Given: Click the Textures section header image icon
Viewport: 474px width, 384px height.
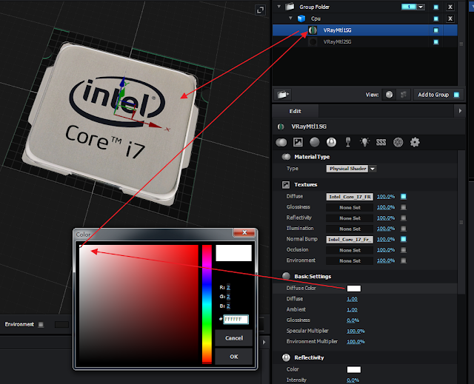Looking at the screenshot, I should (x=286, y=185).
